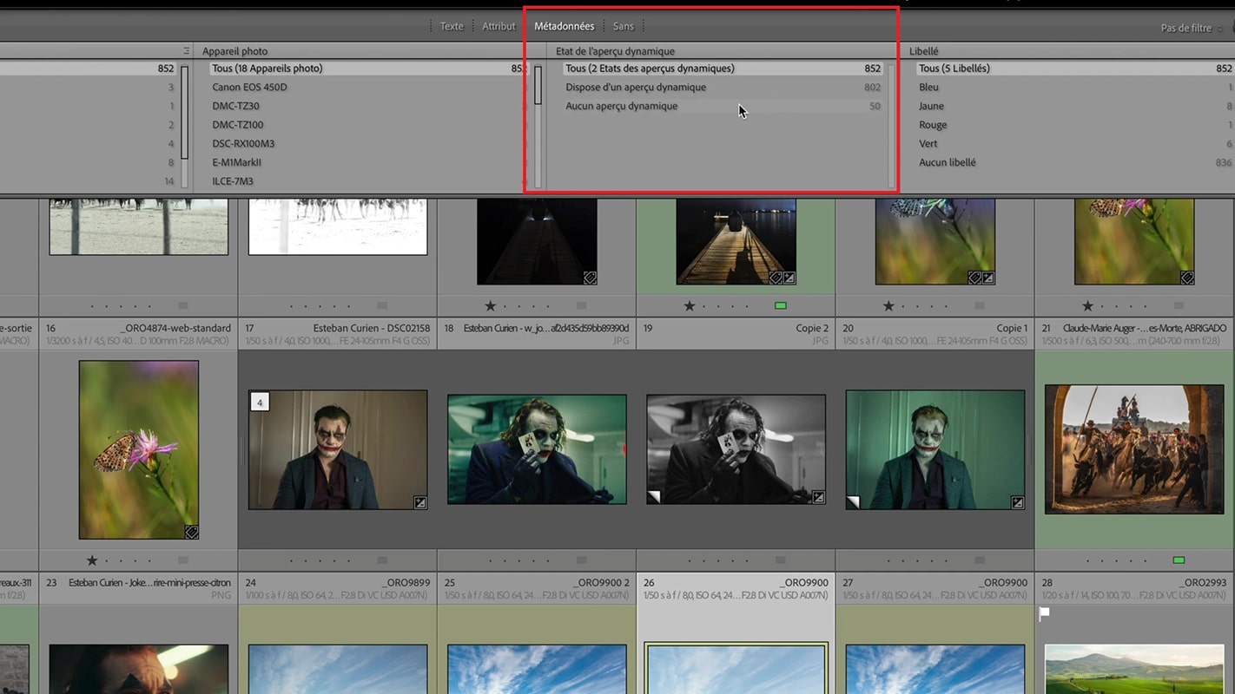Select photo 18 Joker holding card thumbnail
The height and width of the screenshot is (694, 1235).
[537, 449]
